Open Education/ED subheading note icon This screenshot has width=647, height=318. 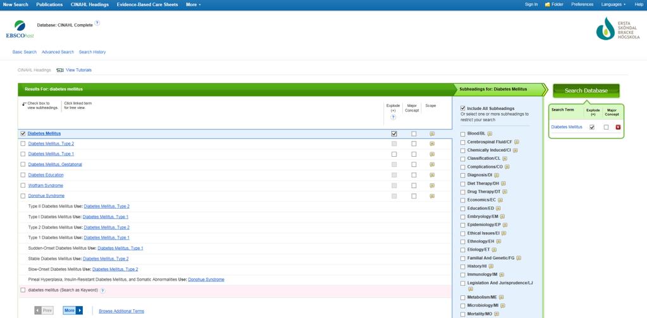[498, 208]
